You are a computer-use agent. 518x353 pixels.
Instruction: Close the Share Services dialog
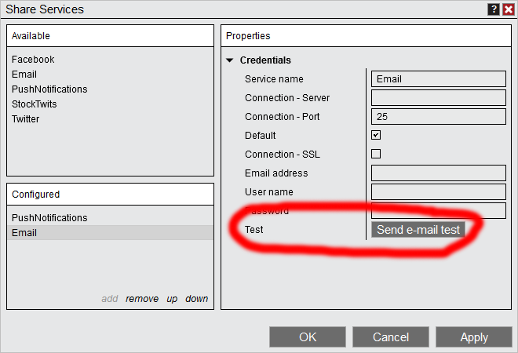point(509,9)
